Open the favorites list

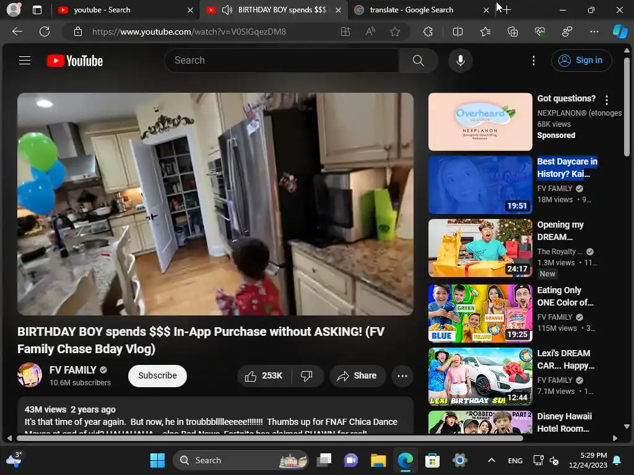(485, 32)
